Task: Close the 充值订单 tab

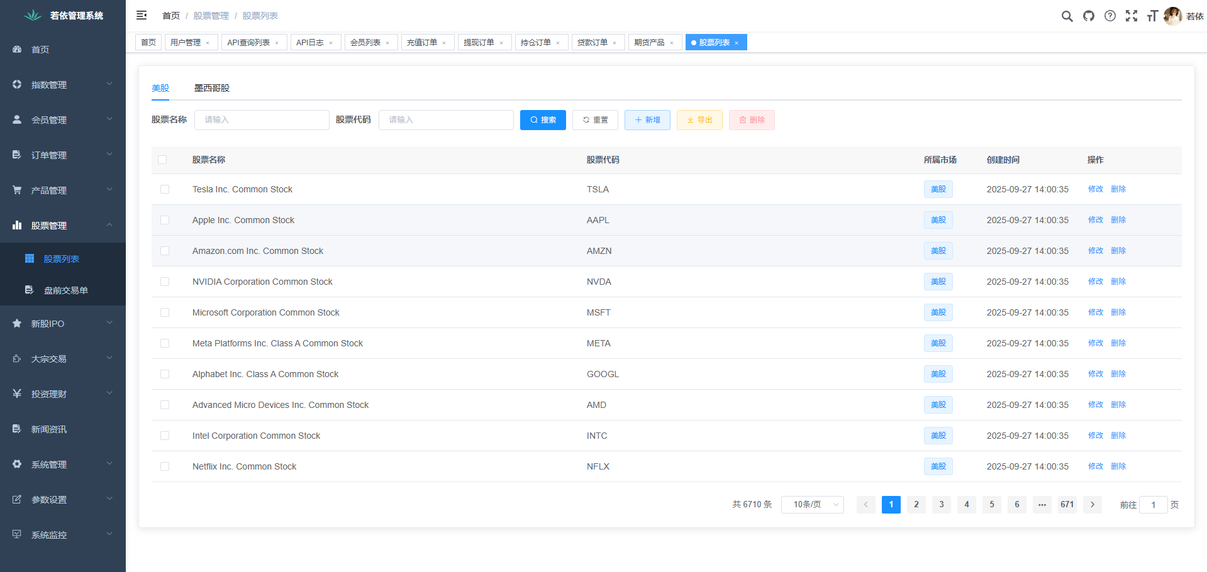Action: point(444,43)
